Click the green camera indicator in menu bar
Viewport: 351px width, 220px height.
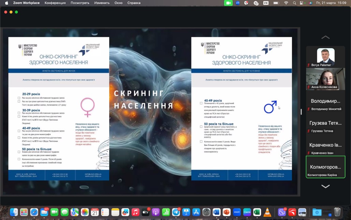pos(228,3)
